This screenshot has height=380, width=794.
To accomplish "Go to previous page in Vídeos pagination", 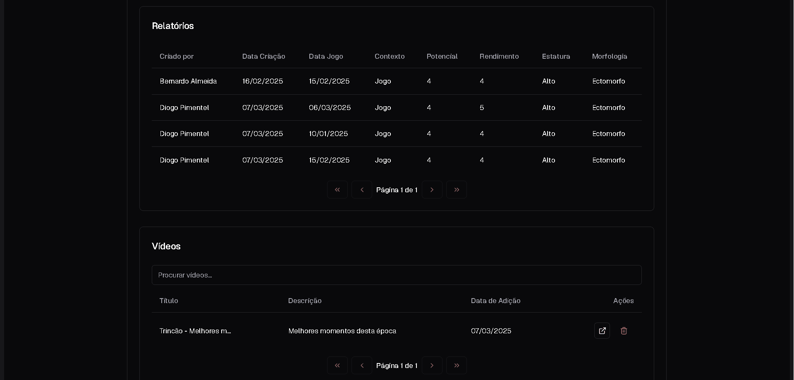I will [362, 366].
